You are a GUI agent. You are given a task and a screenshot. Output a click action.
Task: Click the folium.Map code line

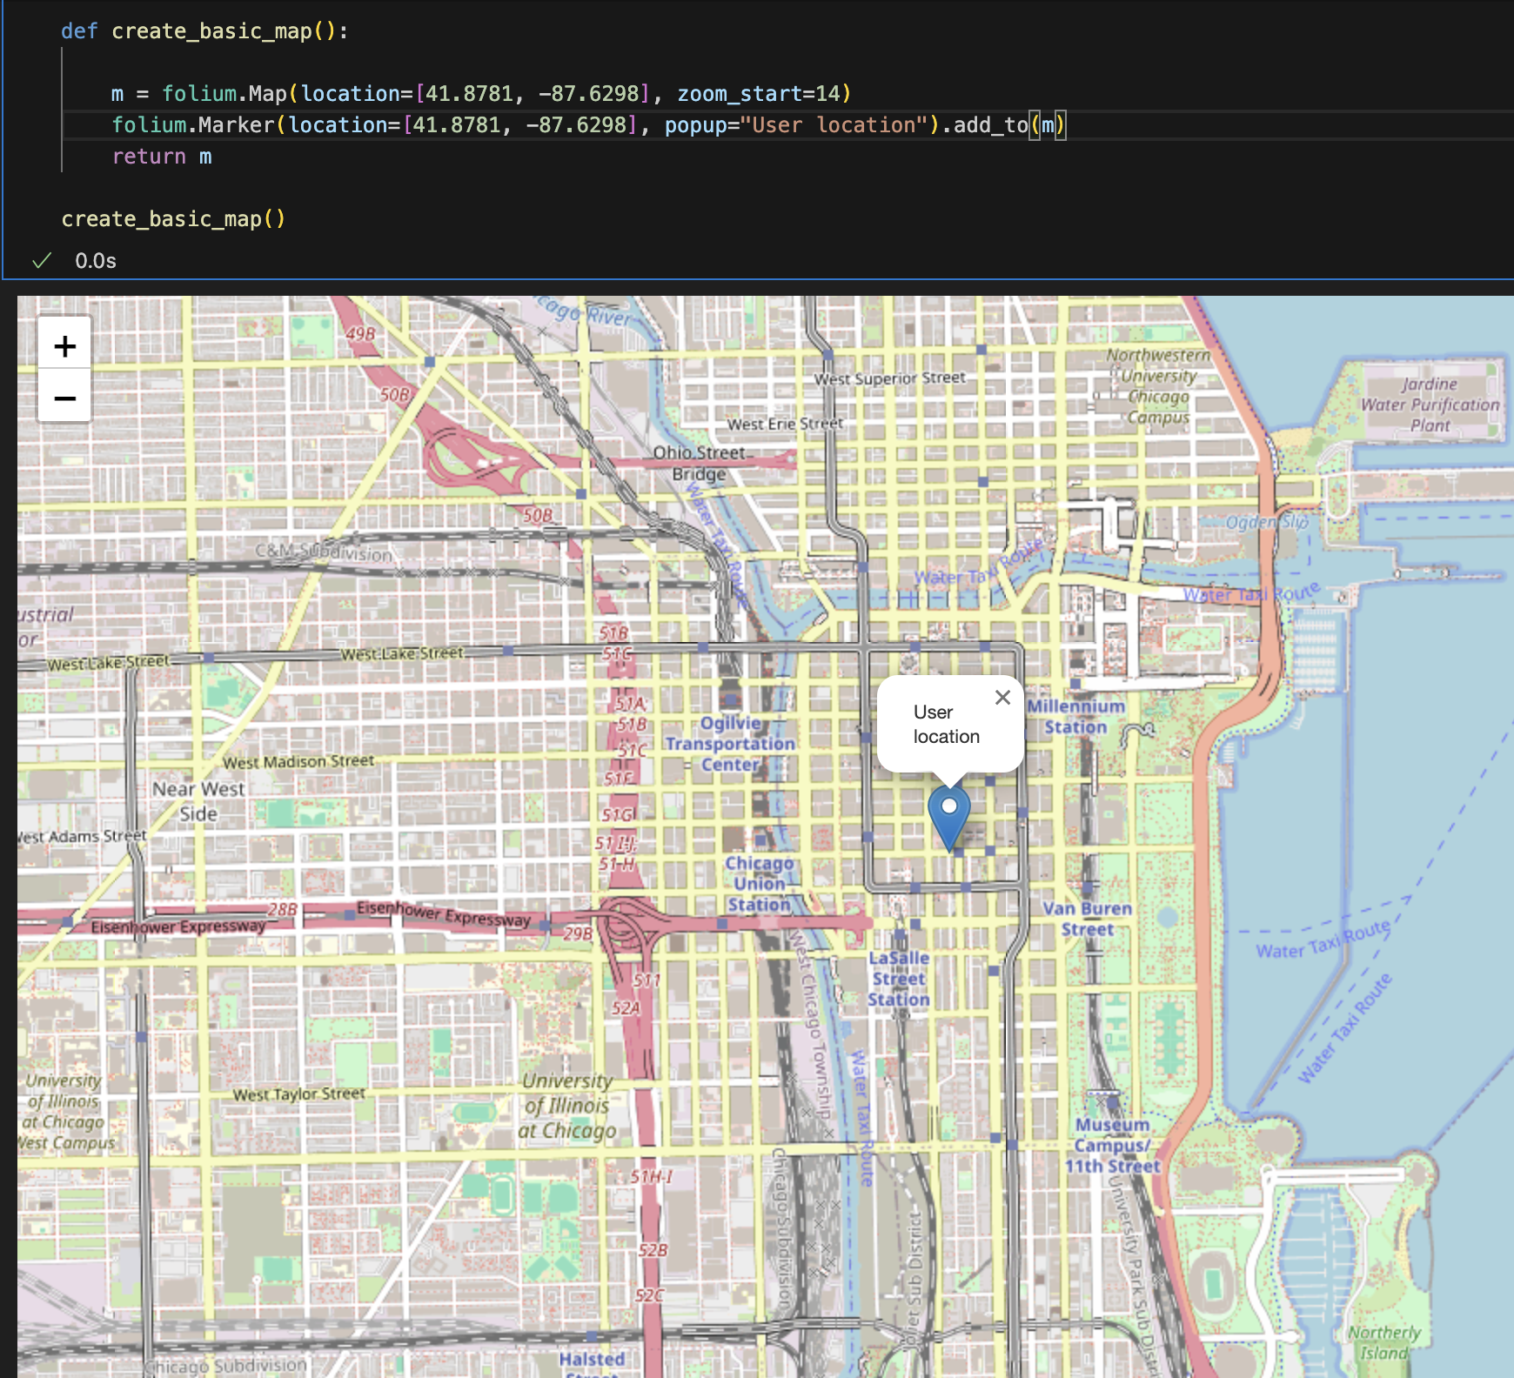[481, 94]
